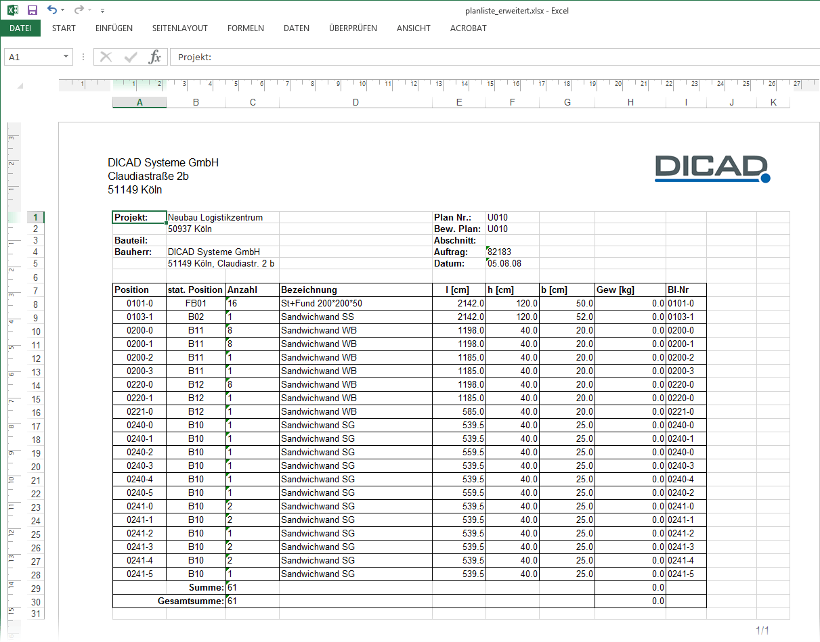Select column K header
Viewport: 820px width, 642px height.
click(773, 103)
